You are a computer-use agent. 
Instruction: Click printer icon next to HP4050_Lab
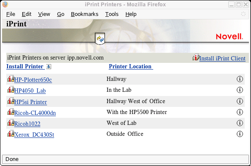pyautogui.click(x=11, y=90)
